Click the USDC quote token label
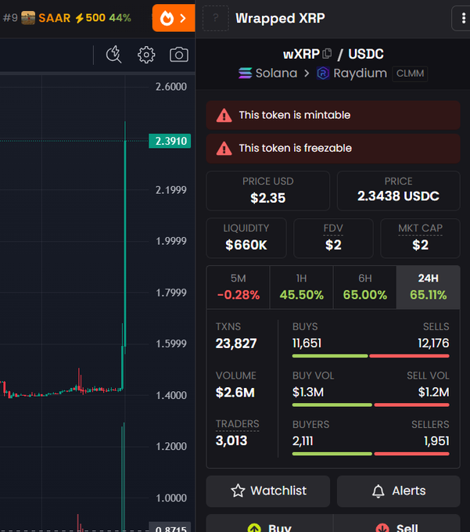470x532 pixels. click(366, 54)
